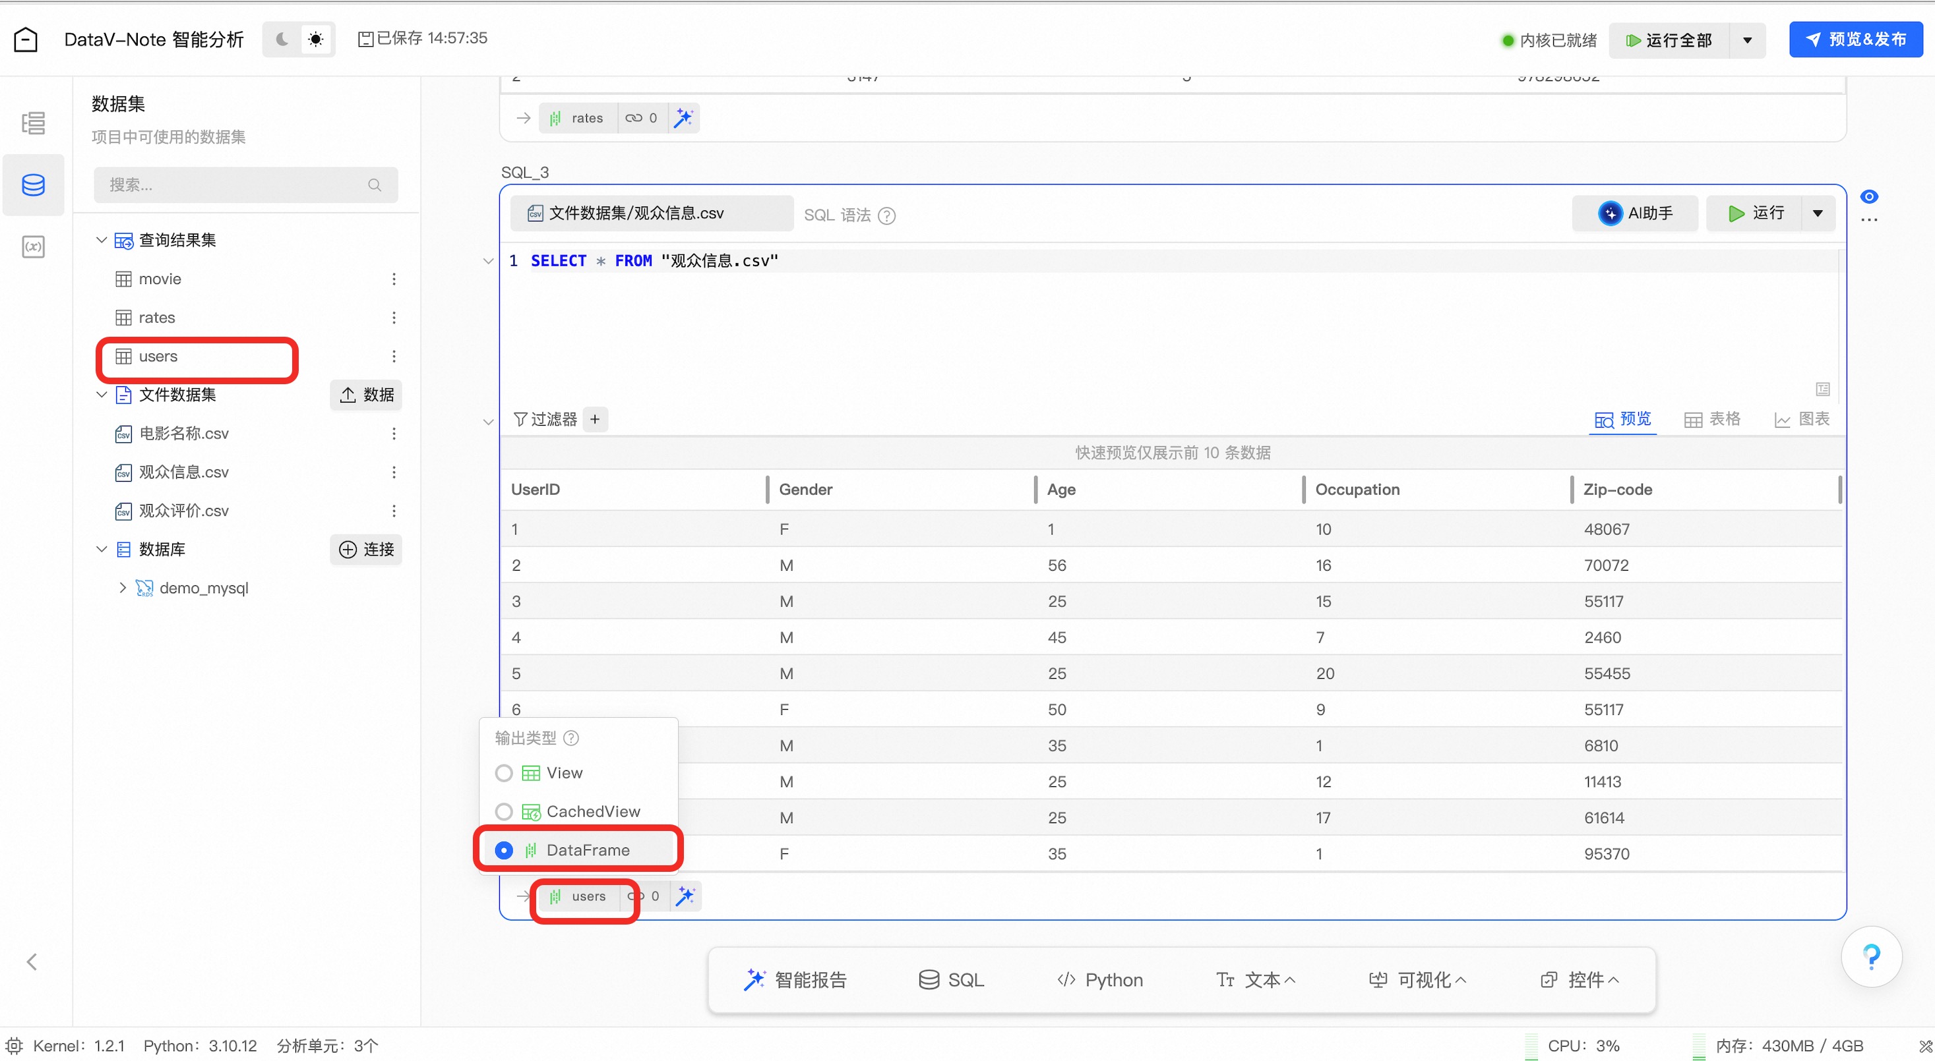Collapse the 查询结果集 tree section

point(102,240)
